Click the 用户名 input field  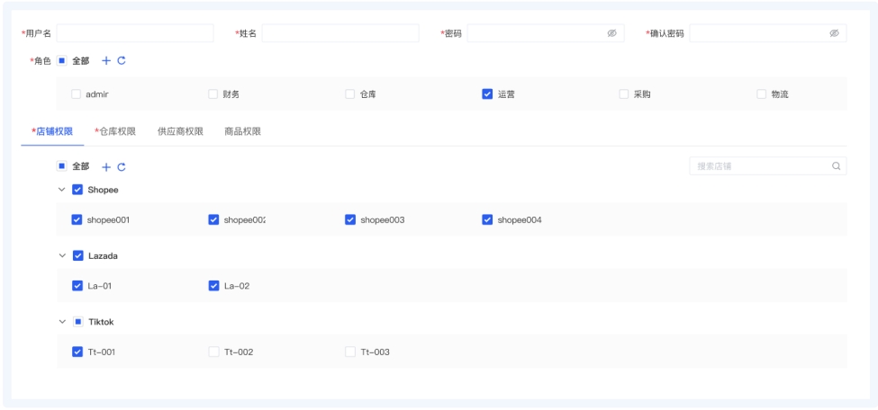135,33
